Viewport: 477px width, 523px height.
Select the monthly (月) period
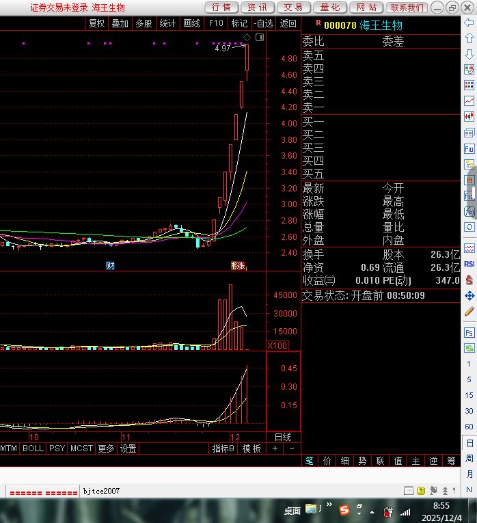tap(469, 474)
